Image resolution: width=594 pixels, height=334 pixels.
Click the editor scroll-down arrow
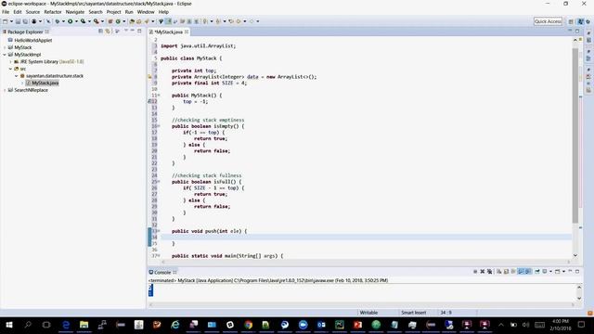575,255
